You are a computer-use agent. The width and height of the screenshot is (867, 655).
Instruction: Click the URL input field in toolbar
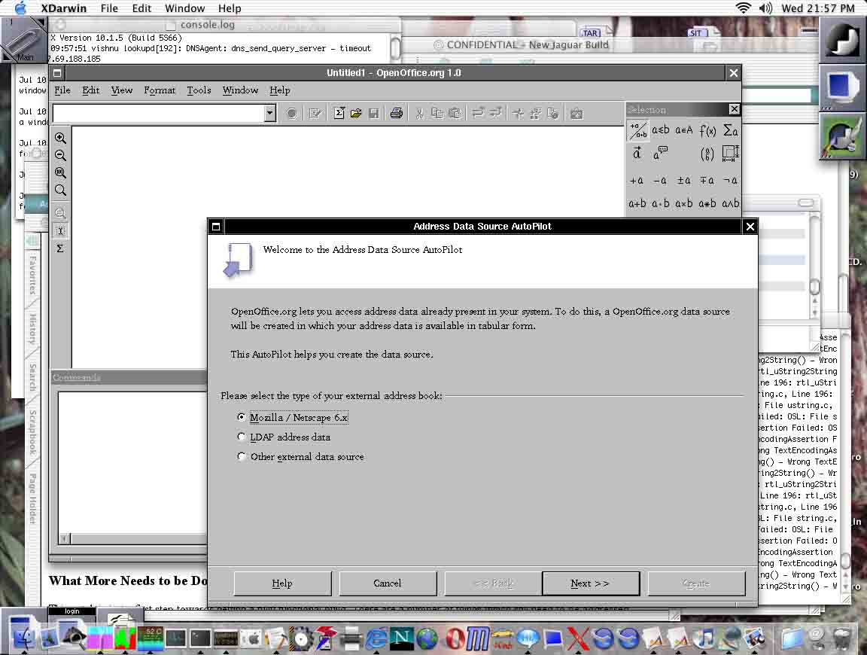(159, 114)
